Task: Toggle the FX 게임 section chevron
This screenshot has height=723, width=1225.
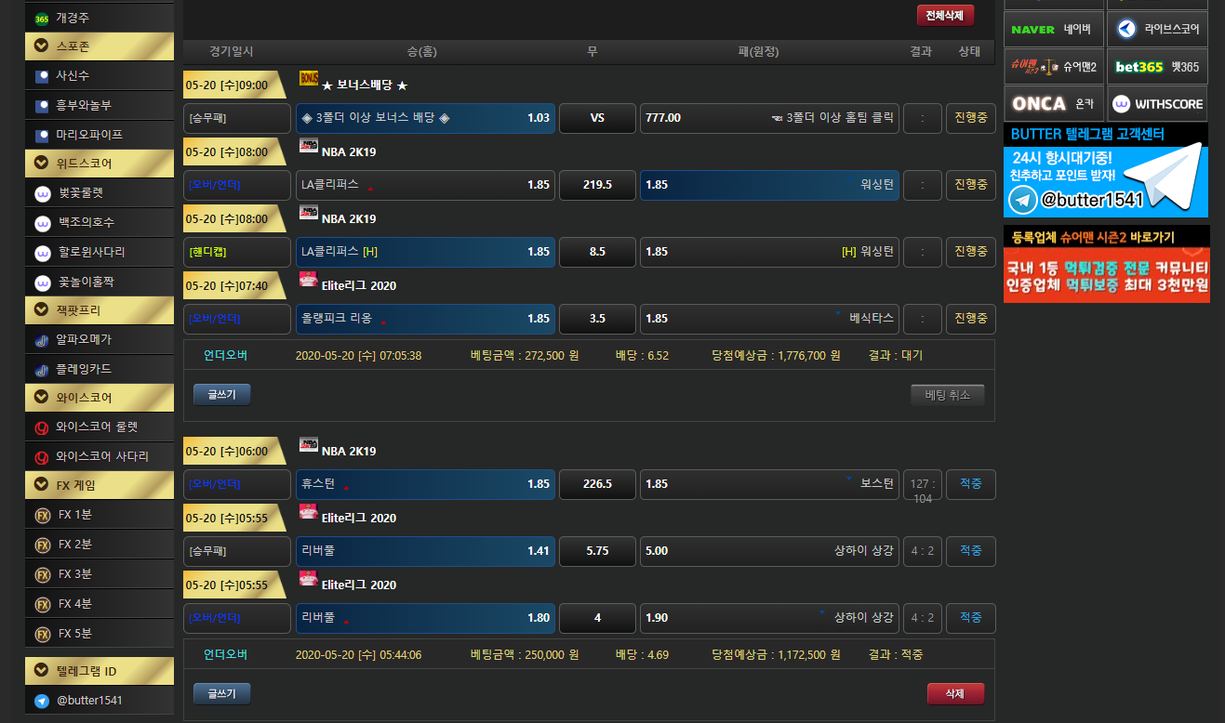Action: (x=42, y=485)
